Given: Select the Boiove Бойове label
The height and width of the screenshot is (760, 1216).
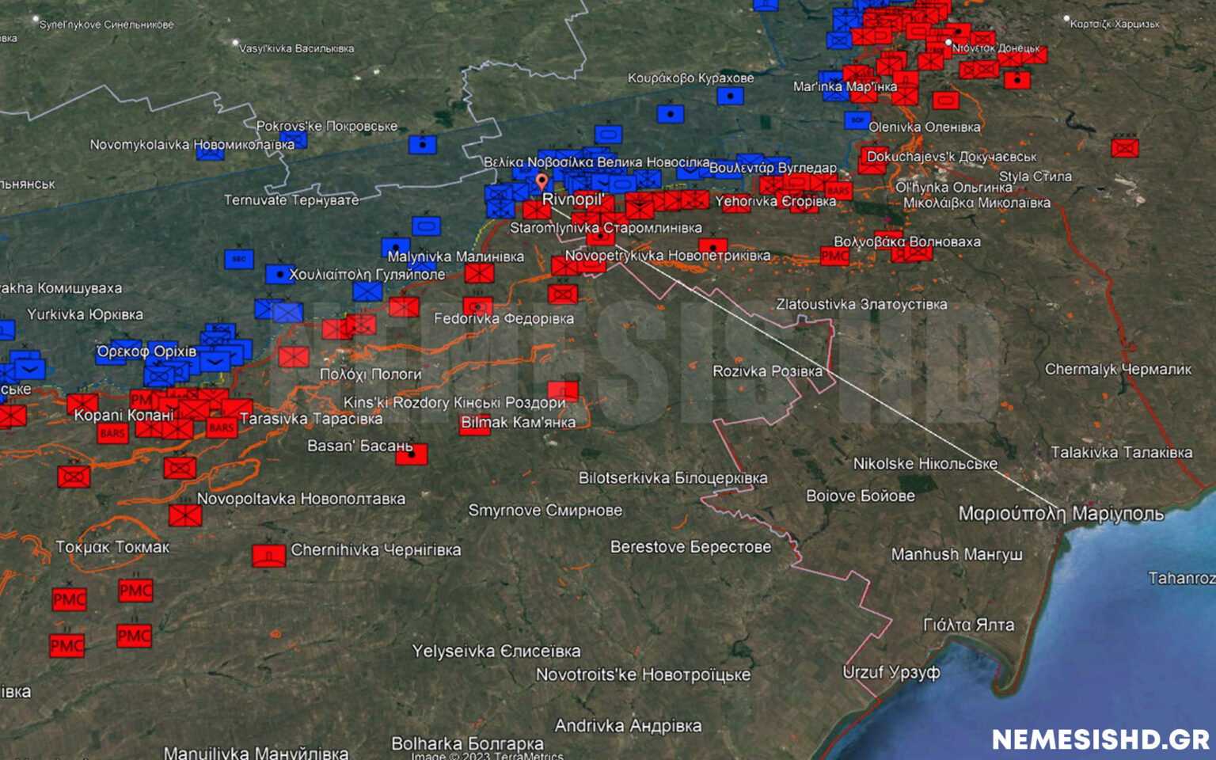Looking at the screenshot, I should 861,496.
